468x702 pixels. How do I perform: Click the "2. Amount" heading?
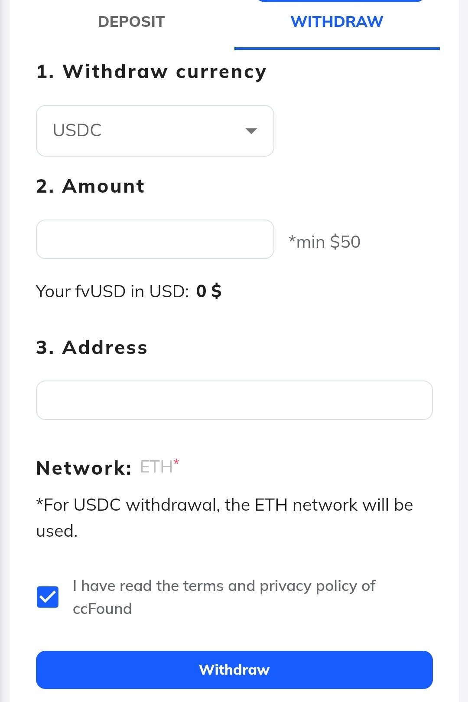(90, 186)
